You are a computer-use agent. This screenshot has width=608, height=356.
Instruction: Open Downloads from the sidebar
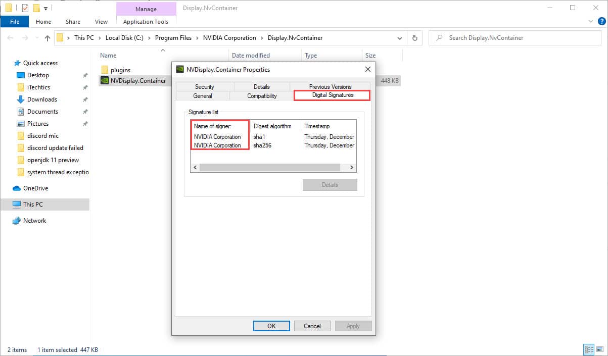(42, 99)
